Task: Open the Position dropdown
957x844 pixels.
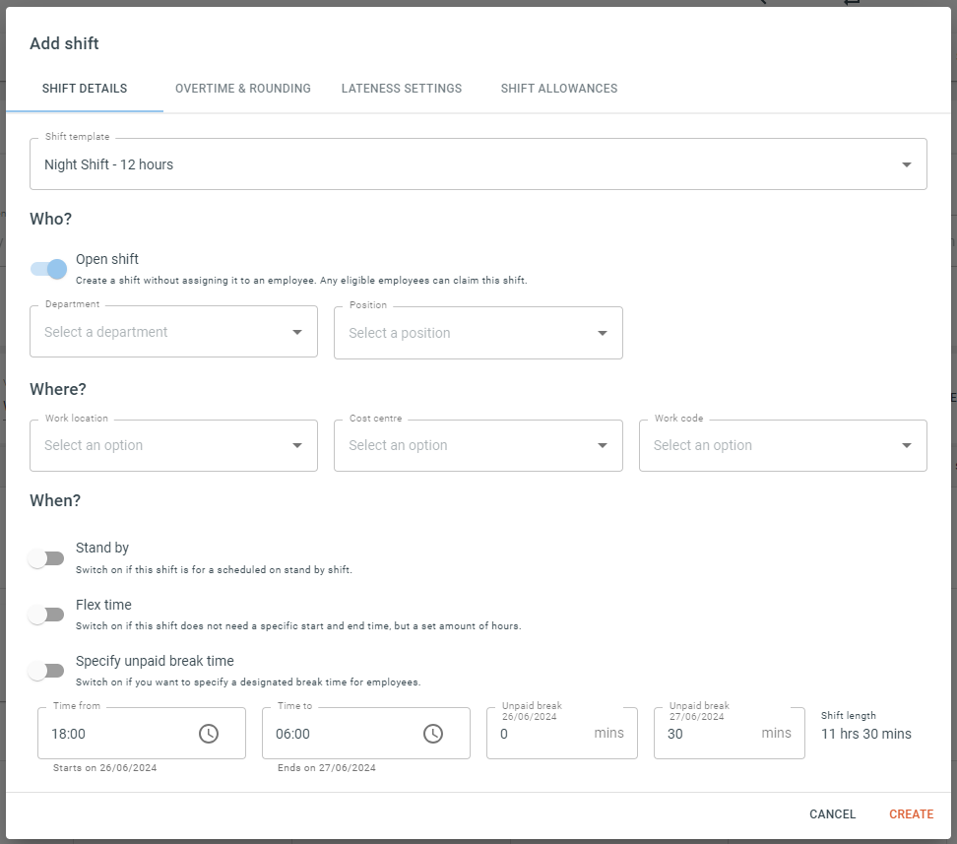Action: [x=478, y=333]
